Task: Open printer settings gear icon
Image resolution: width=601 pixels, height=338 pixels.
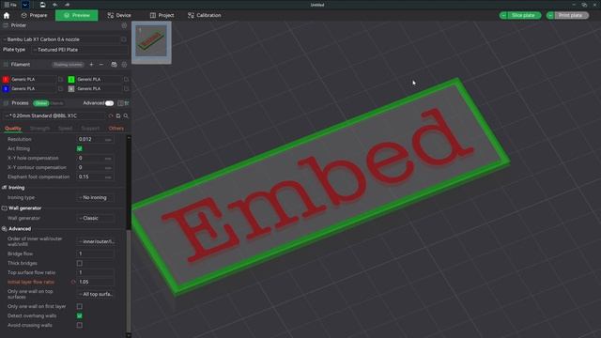Action: (124, 25)
